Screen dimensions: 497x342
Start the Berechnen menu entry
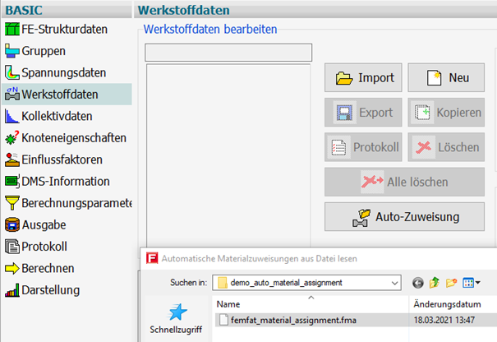pyautogui.click(x=48, y=268)
